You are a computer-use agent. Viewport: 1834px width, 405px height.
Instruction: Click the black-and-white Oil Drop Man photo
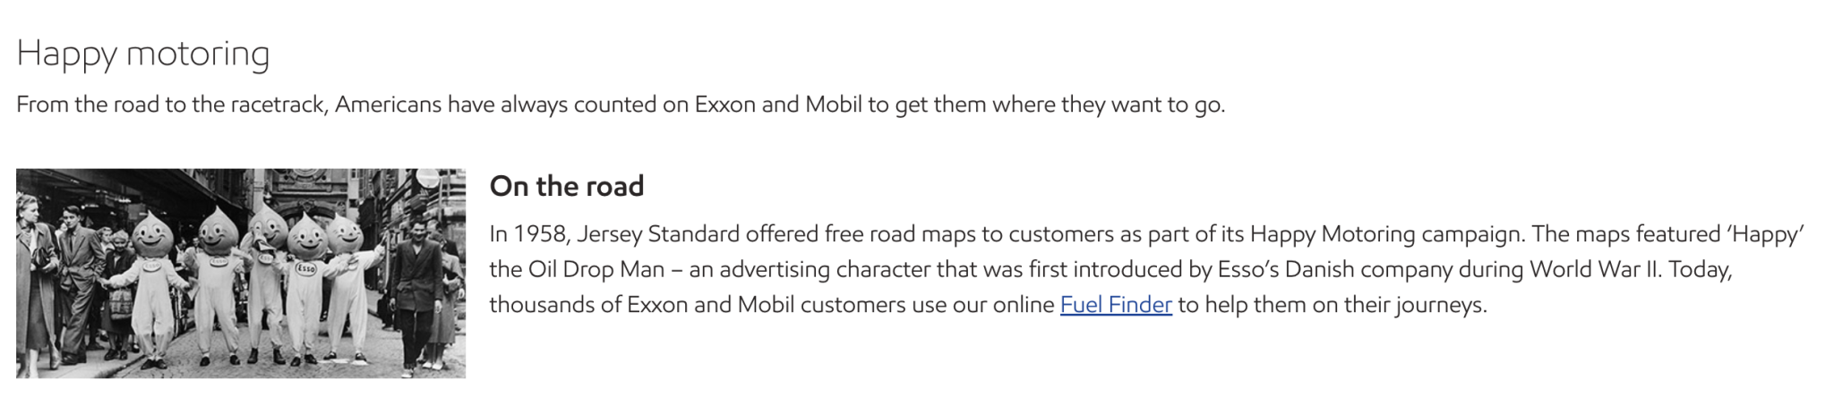pos(241,273)
